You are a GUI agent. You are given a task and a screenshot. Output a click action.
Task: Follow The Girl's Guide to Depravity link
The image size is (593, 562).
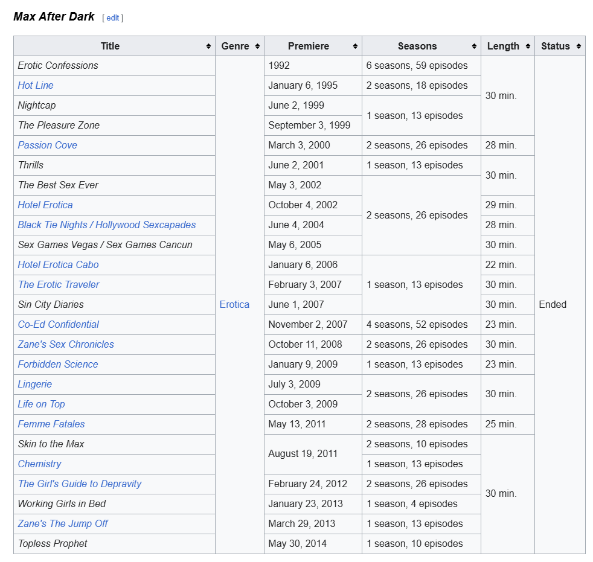tap(80, 484)
